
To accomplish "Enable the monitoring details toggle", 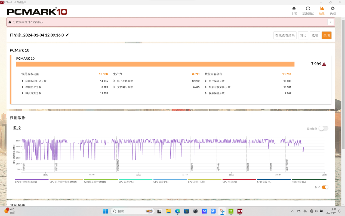I will coord(323,129).
